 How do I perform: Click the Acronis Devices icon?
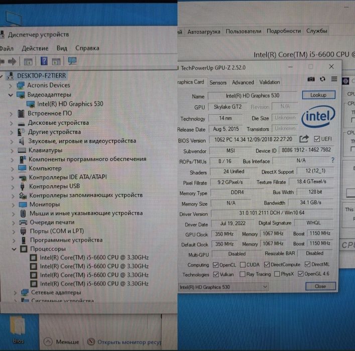(x=21, y=85)
